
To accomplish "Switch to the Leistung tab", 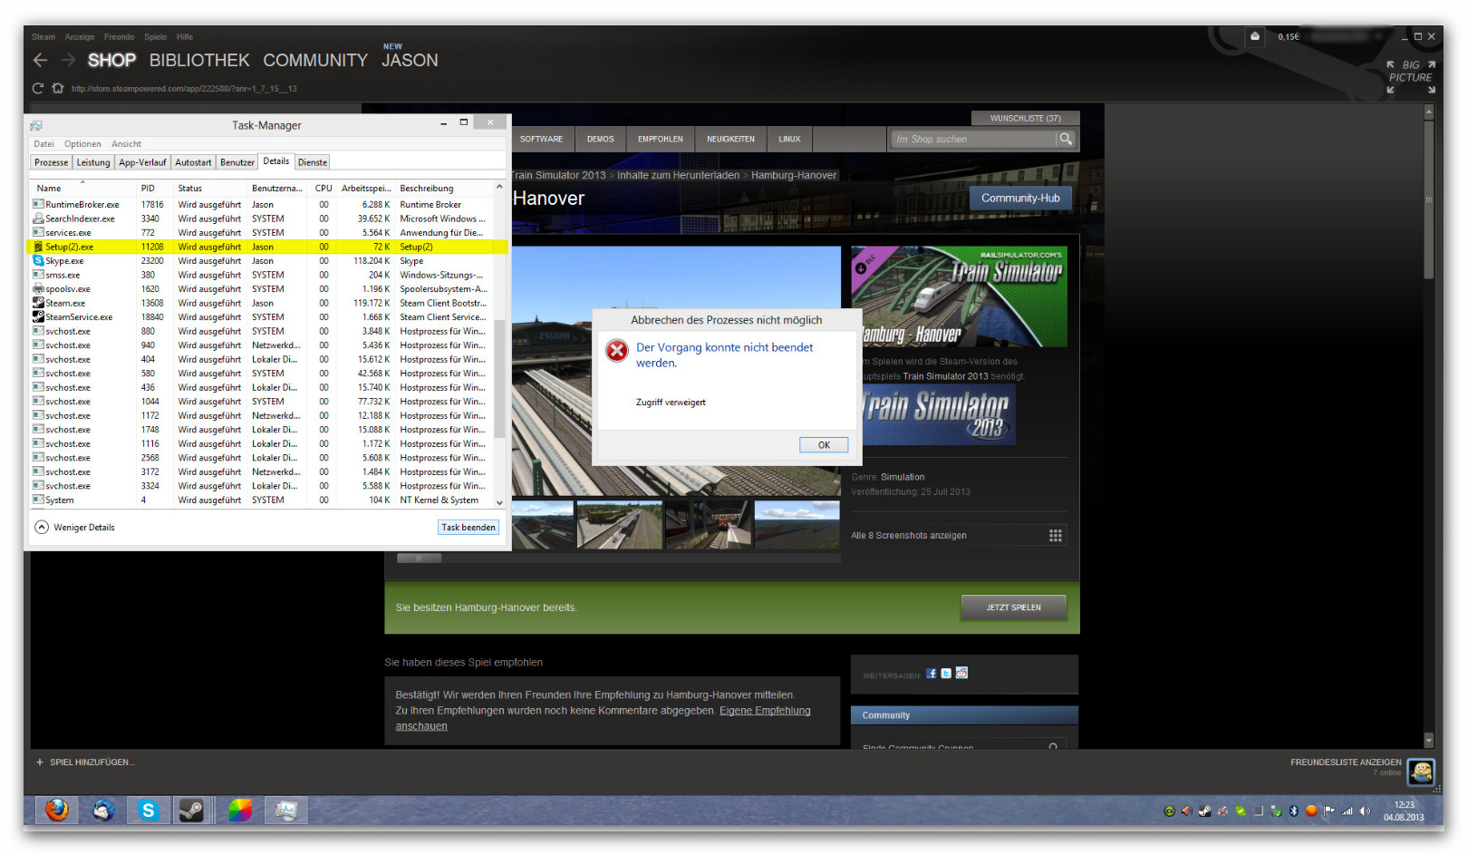I will click(x=93, y=162).
